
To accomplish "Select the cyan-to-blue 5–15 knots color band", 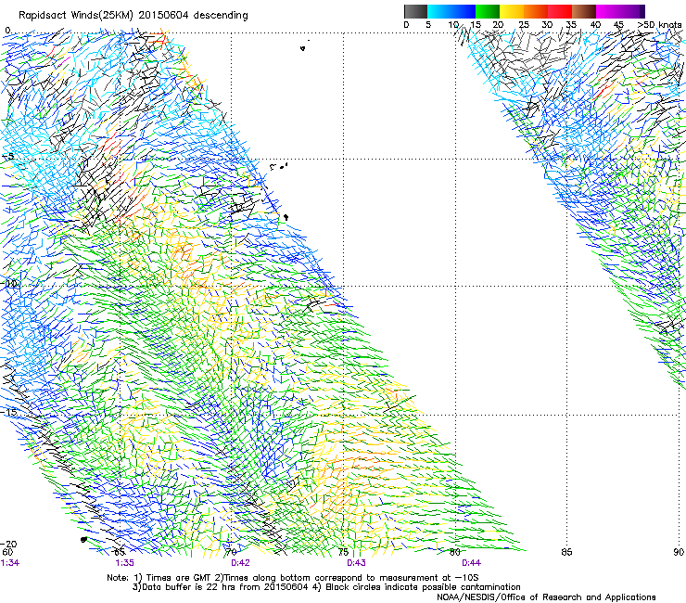I will 451,11.
